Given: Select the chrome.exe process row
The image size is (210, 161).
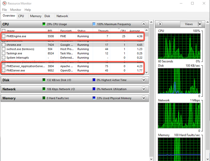Looking at the screenshot, I should tap(73, 45).
